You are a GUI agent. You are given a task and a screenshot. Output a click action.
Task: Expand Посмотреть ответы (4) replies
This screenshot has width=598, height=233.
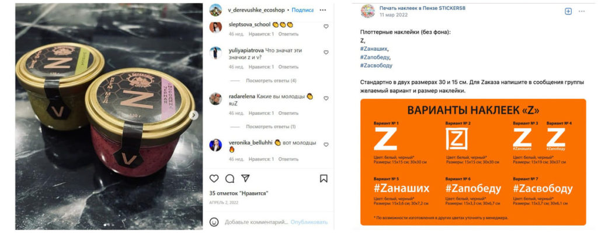pyautogui.click(x=271, y=81)
